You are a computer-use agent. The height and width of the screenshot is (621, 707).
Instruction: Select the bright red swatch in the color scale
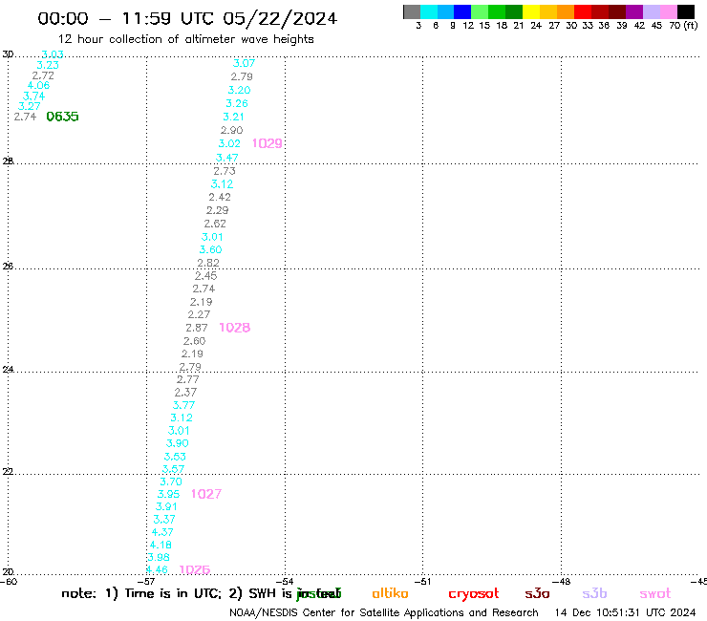(583, 12)
